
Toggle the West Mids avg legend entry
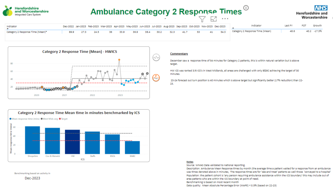click(x=50, y=119)
